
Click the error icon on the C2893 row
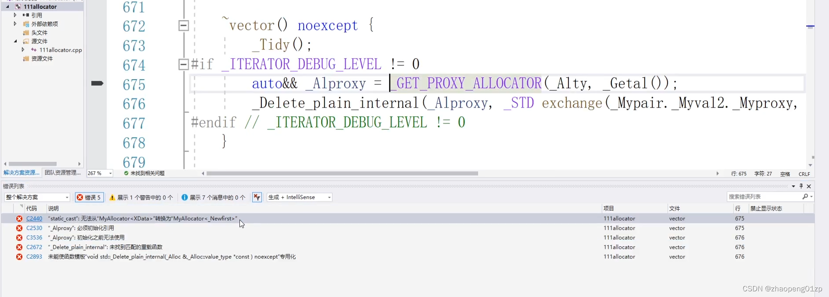coord(19,257)
